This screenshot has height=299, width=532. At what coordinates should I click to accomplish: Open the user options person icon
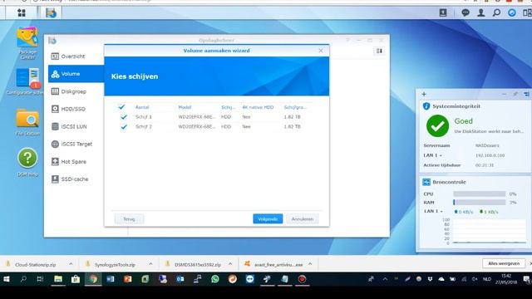[480, 13]
